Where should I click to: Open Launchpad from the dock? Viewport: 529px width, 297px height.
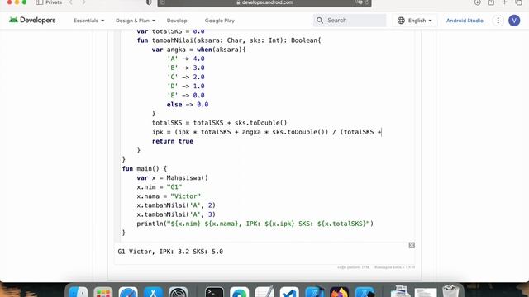pyautogui.click(x=103, y=291)
